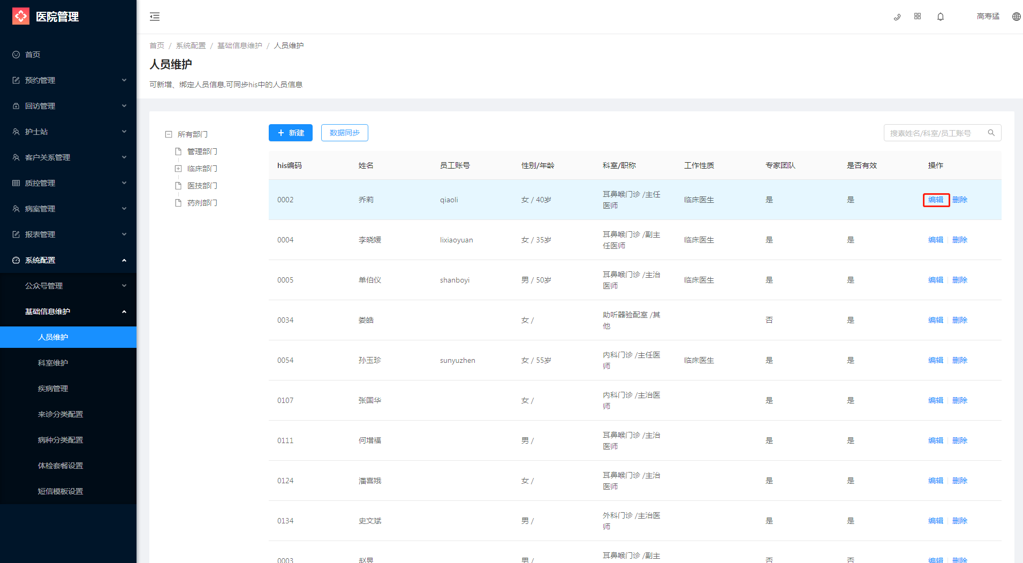1023x563 pixels.
Task: Edit the 娄皓 record
Action: [x=936, y=320]
